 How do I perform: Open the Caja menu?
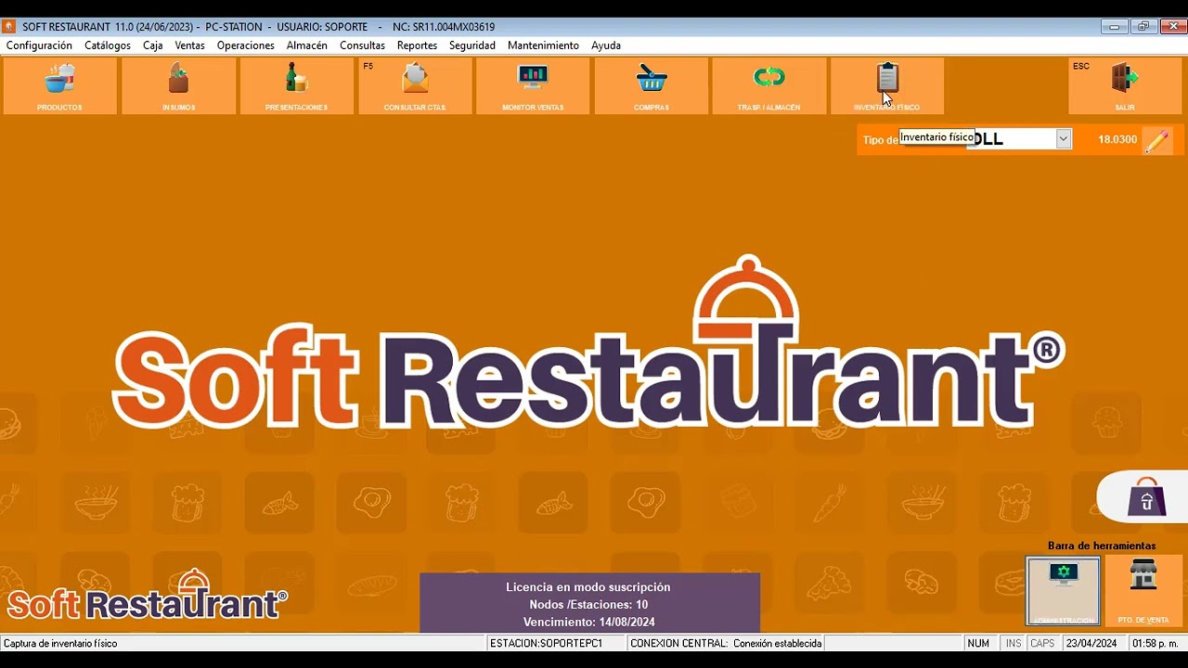click(x=153, y=45)
